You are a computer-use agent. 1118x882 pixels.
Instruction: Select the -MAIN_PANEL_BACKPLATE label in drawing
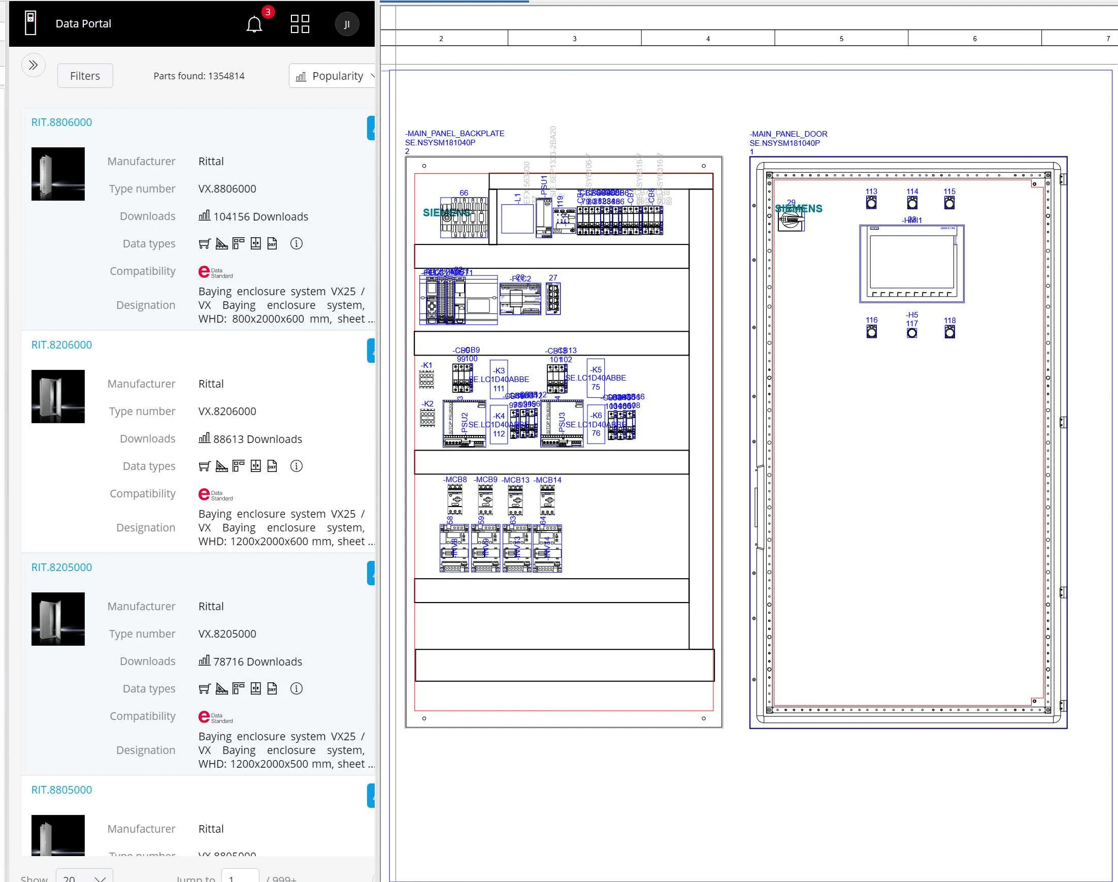click(x=454, y=133)
